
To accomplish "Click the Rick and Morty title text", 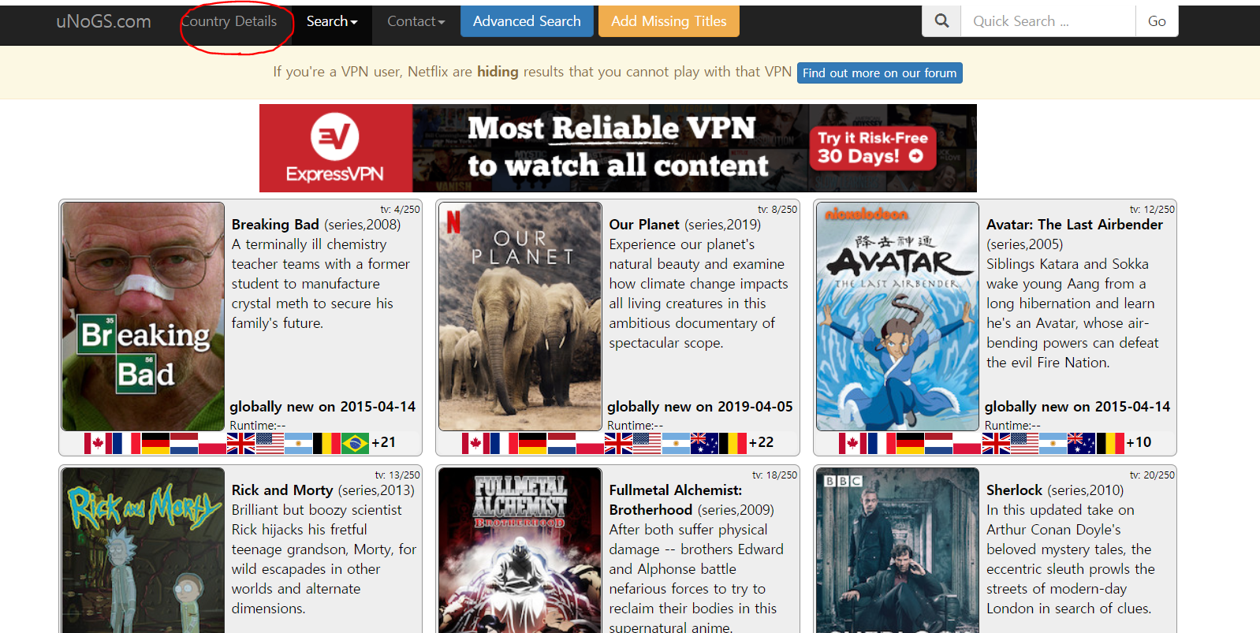I will [282, 490].
